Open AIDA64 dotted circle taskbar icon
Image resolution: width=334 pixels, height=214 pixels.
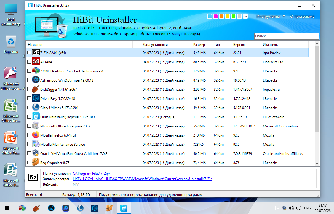pos(51,208)
